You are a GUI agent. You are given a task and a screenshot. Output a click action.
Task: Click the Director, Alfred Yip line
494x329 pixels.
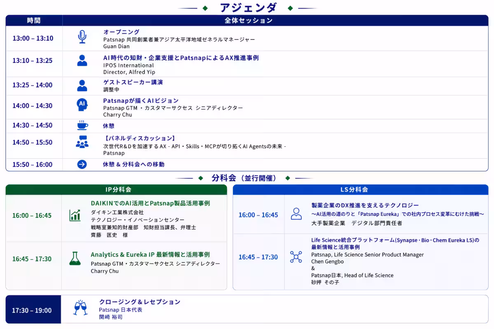click(129, 72)
